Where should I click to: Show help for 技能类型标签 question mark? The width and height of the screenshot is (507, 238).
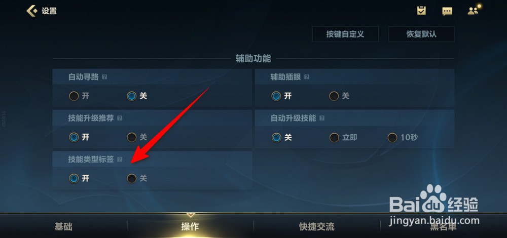click(120, 159)
